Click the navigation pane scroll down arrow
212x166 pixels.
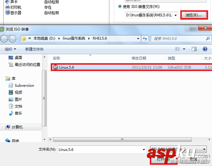(x=44, y=140)
